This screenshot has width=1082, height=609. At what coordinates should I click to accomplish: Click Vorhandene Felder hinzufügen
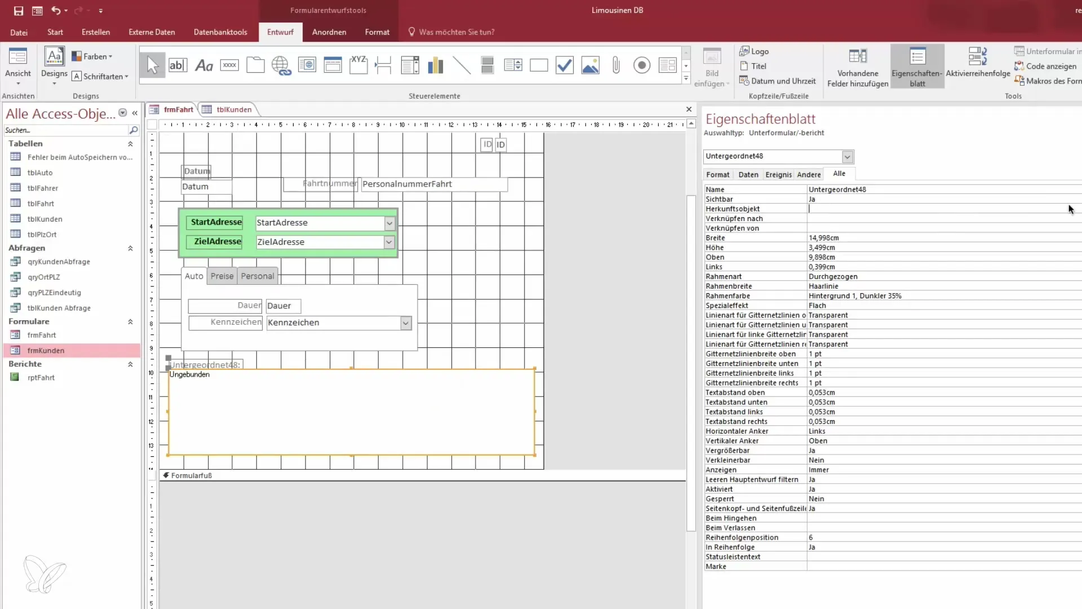pos(858,67)
